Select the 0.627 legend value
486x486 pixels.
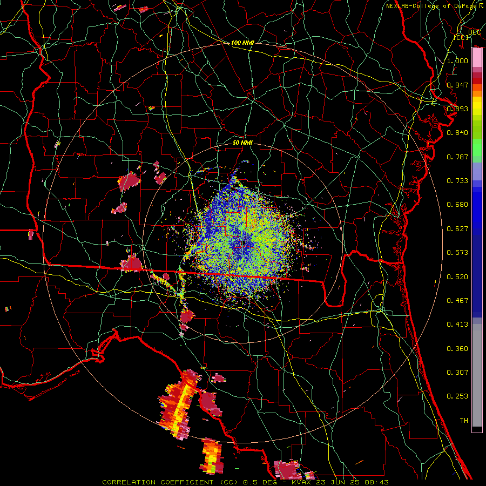(457, 228)
